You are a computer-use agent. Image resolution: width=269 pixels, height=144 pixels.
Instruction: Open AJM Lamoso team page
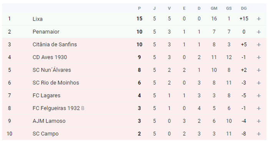[x=49, y=121]
